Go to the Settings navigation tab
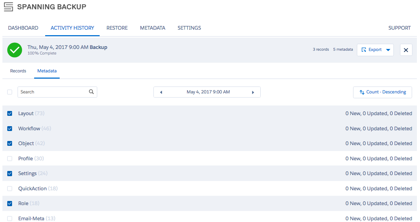The height and width of the screenshot is (222, 420). pos(189,28)
